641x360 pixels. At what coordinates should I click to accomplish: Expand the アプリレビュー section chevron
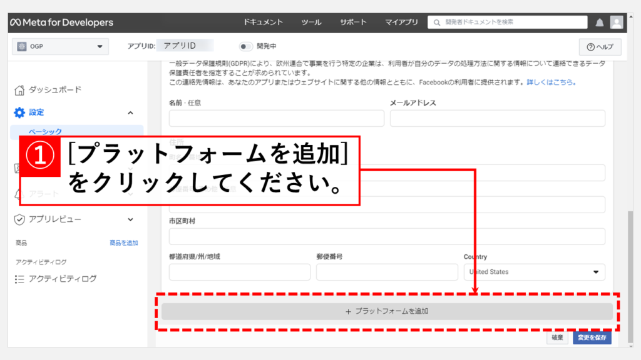(x=130, y=219)
